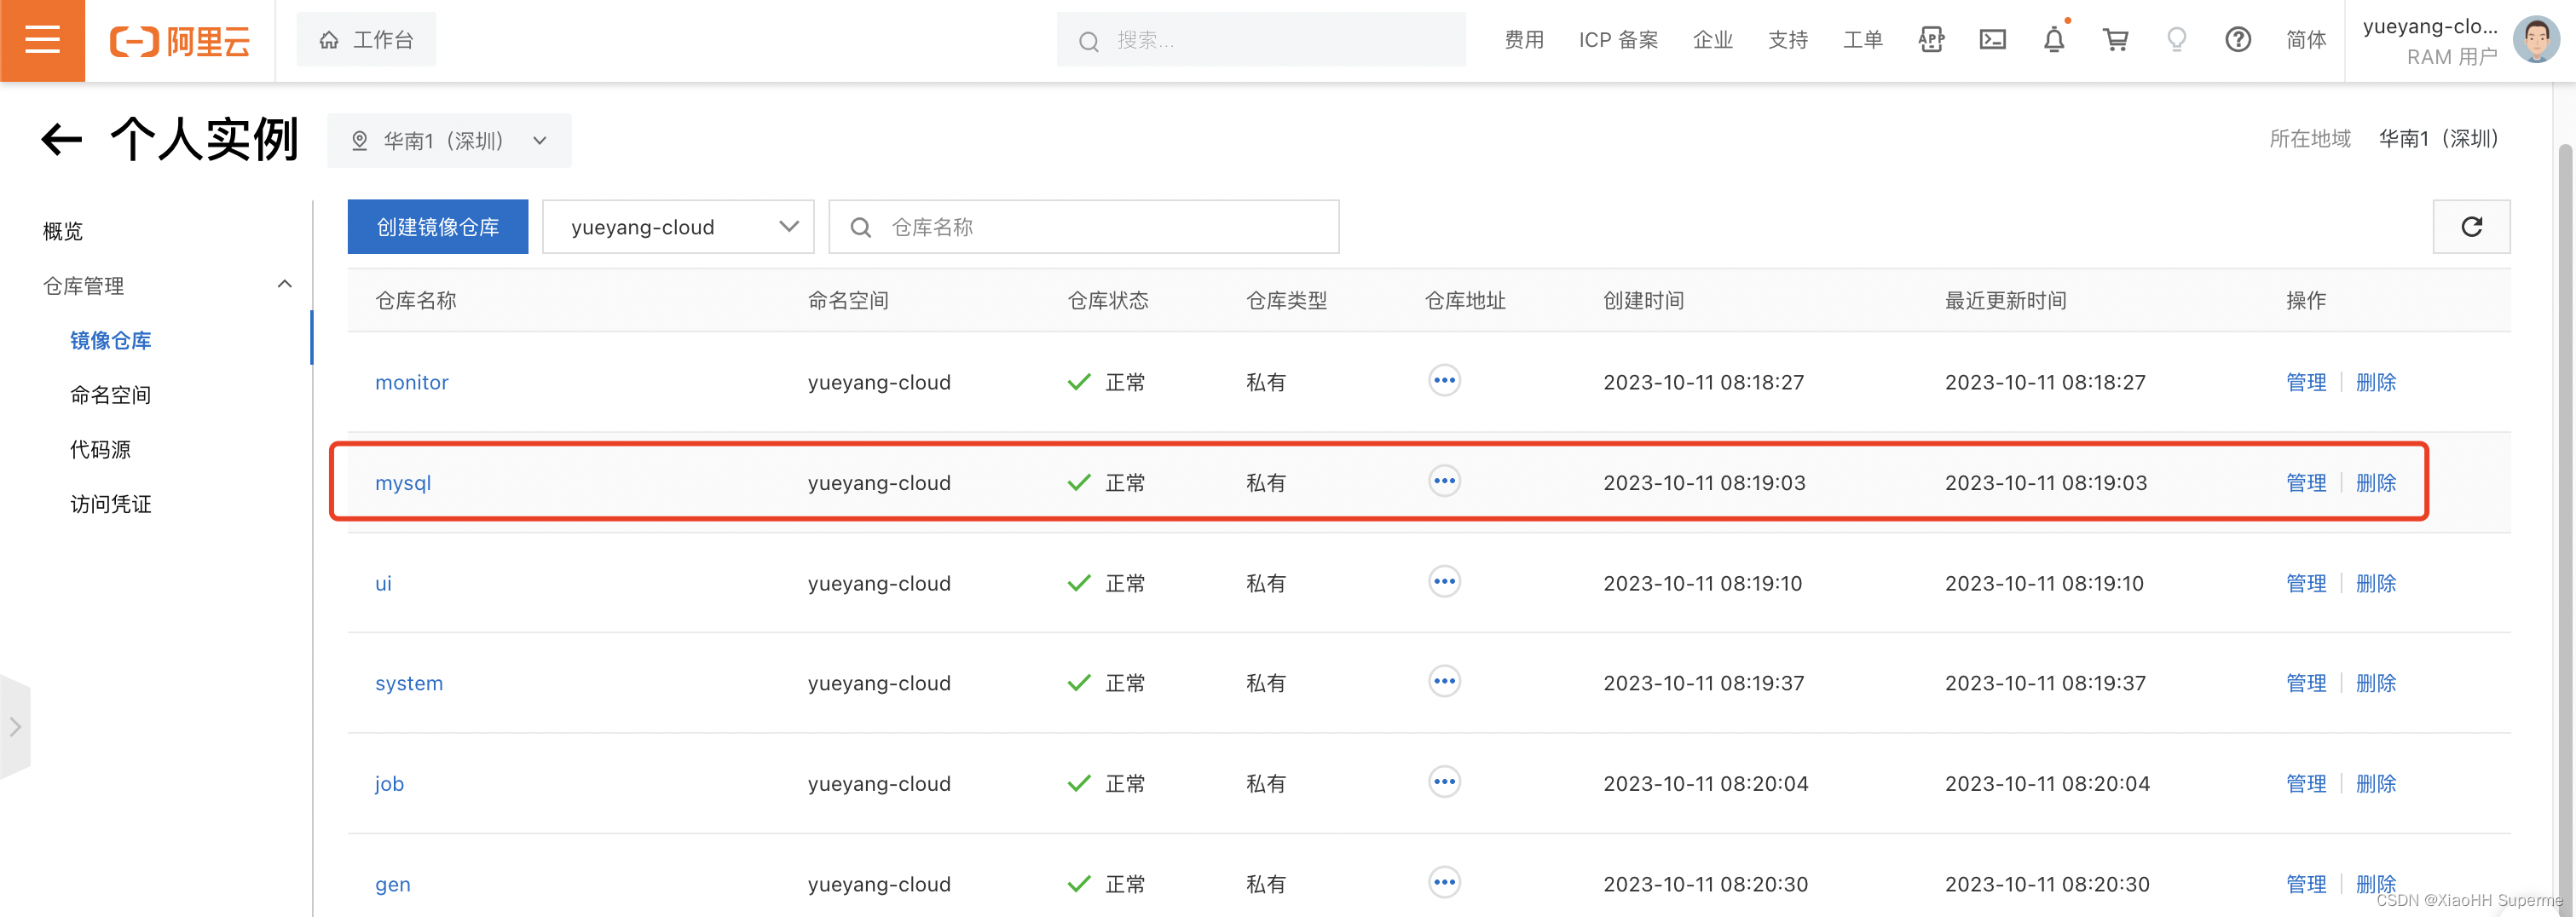The image size is (2576, 917).
Task: Click the 最近更新时间 column header
Action: pyautogui.click(x=2005, y=300)
